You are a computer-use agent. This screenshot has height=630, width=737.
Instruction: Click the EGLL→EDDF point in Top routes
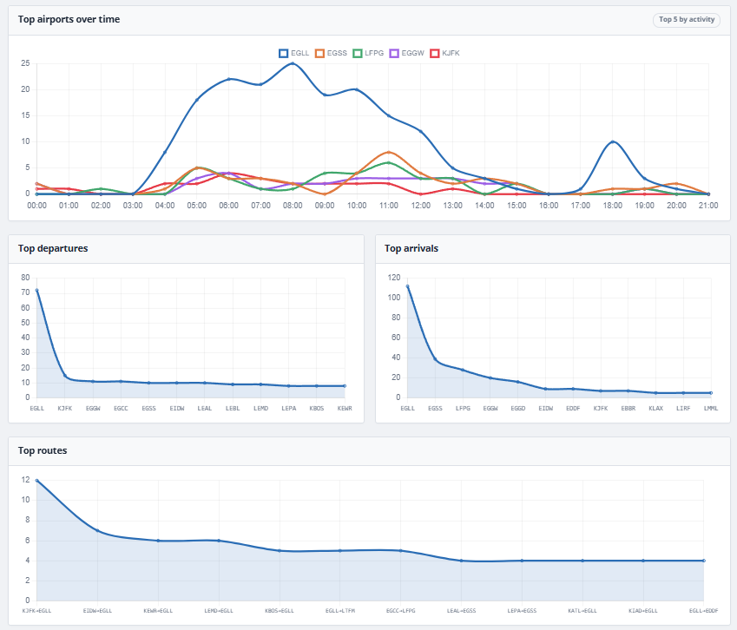(x=704, y=561)
